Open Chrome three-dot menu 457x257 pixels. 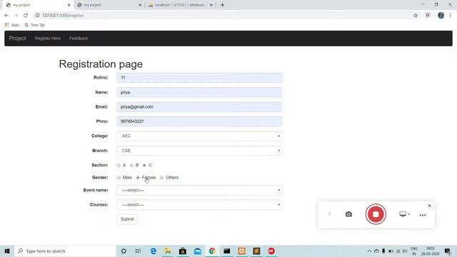tap(451, 16)
